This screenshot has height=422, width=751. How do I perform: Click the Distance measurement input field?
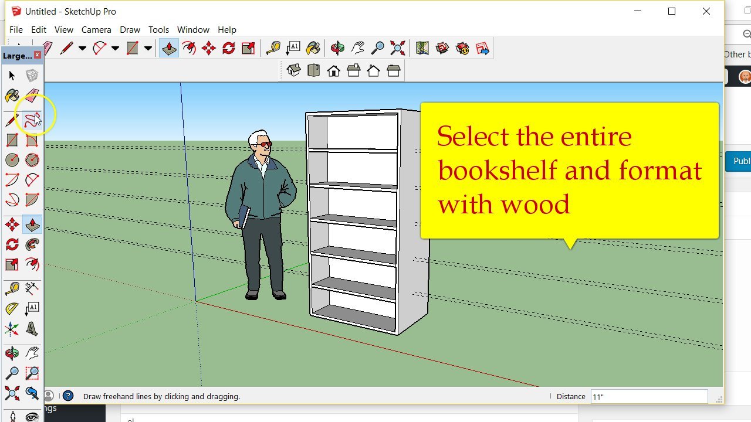(648, 397)
